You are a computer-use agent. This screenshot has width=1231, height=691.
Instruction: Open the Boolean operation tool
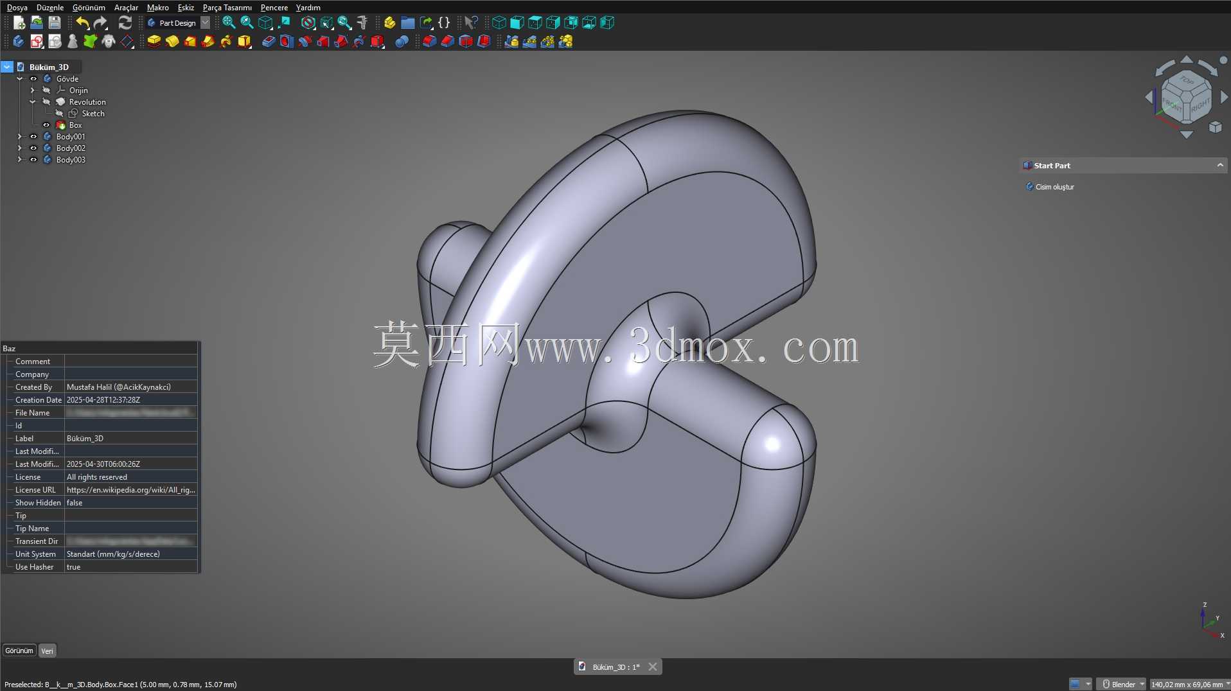tap(402, 42)
